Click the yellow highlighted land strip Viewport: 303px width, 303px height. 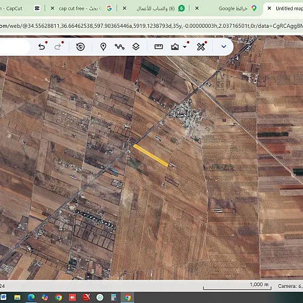(151, 156)
